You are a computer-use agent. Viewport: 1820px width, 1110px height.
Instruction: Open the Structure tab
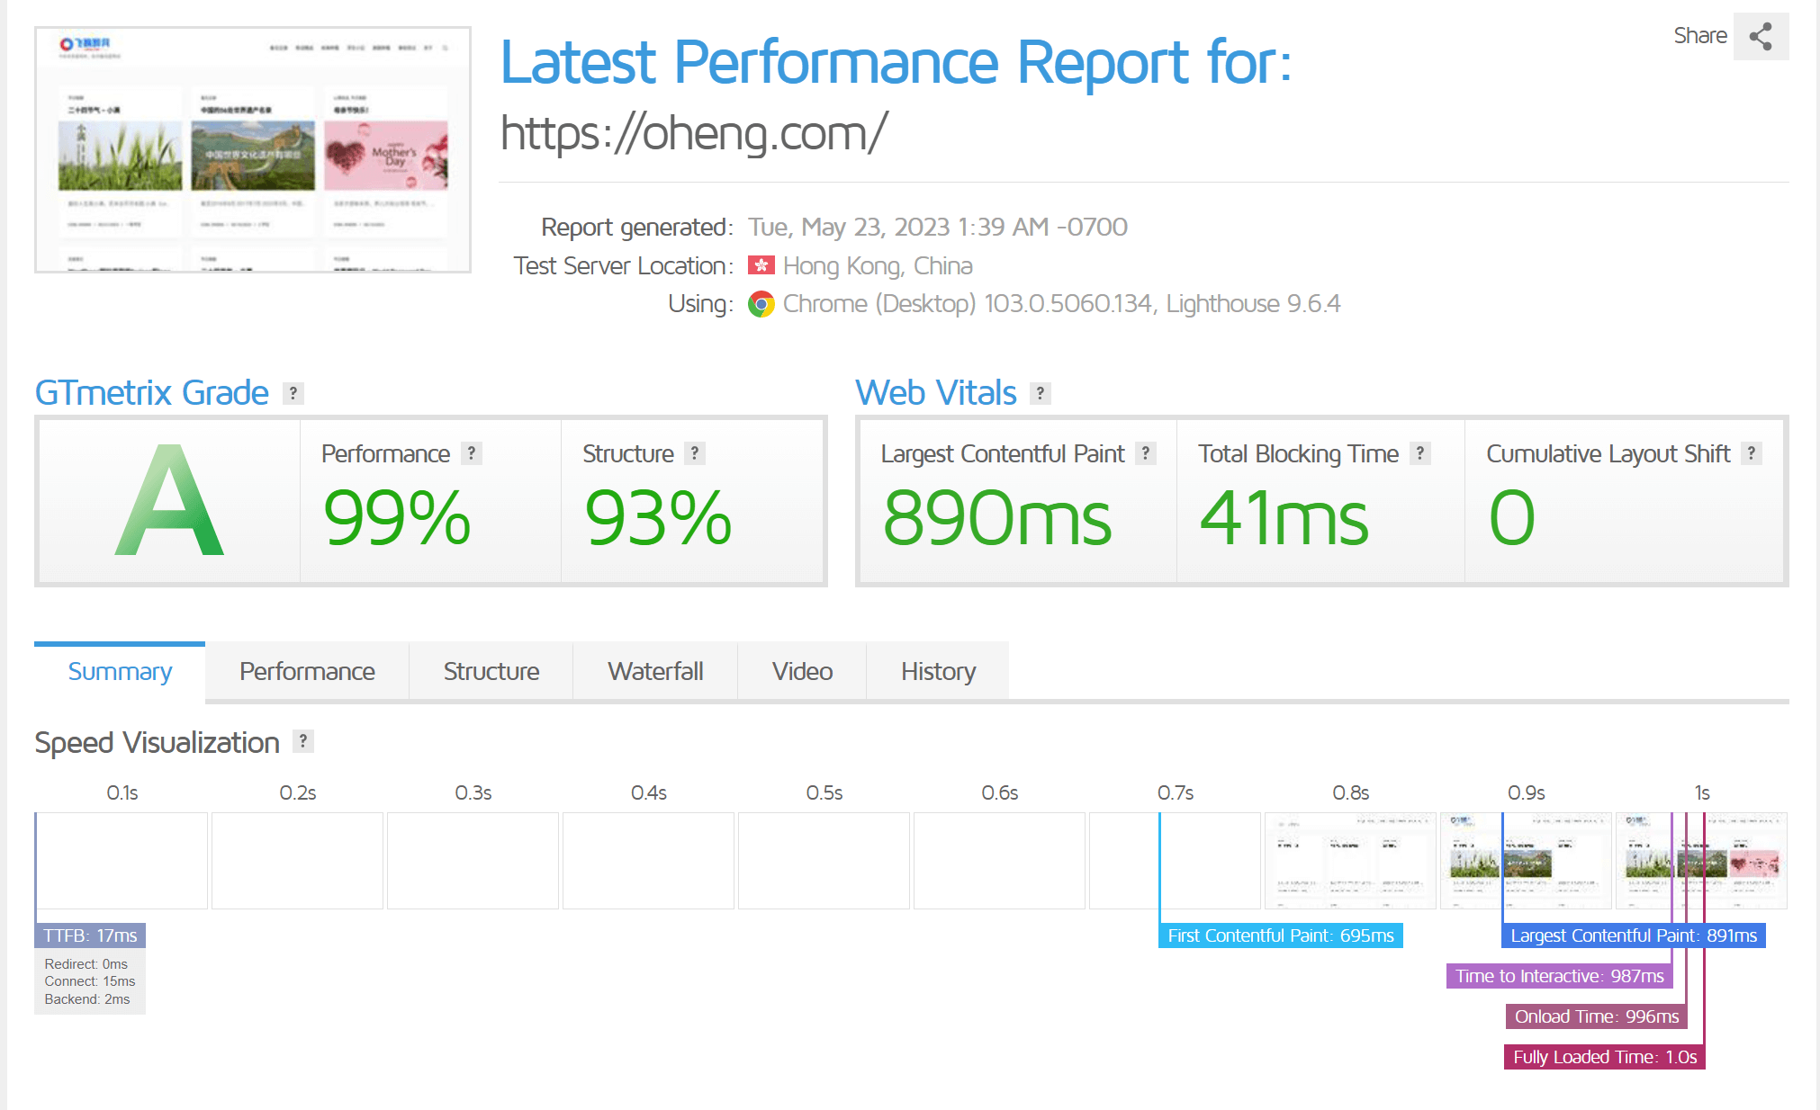(491, 671)
